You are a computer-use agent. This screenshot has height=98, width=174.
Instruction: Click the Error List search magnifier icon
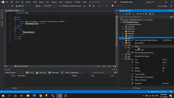click(115, 72)
